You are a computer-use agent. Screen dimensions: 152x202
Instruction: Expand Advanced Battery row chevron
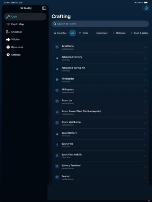pos(145,58)
